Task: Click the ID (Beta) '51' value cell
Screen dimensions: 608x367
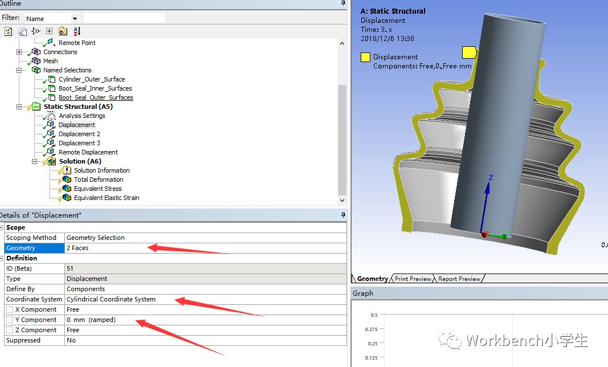Action: pos(206,268)
